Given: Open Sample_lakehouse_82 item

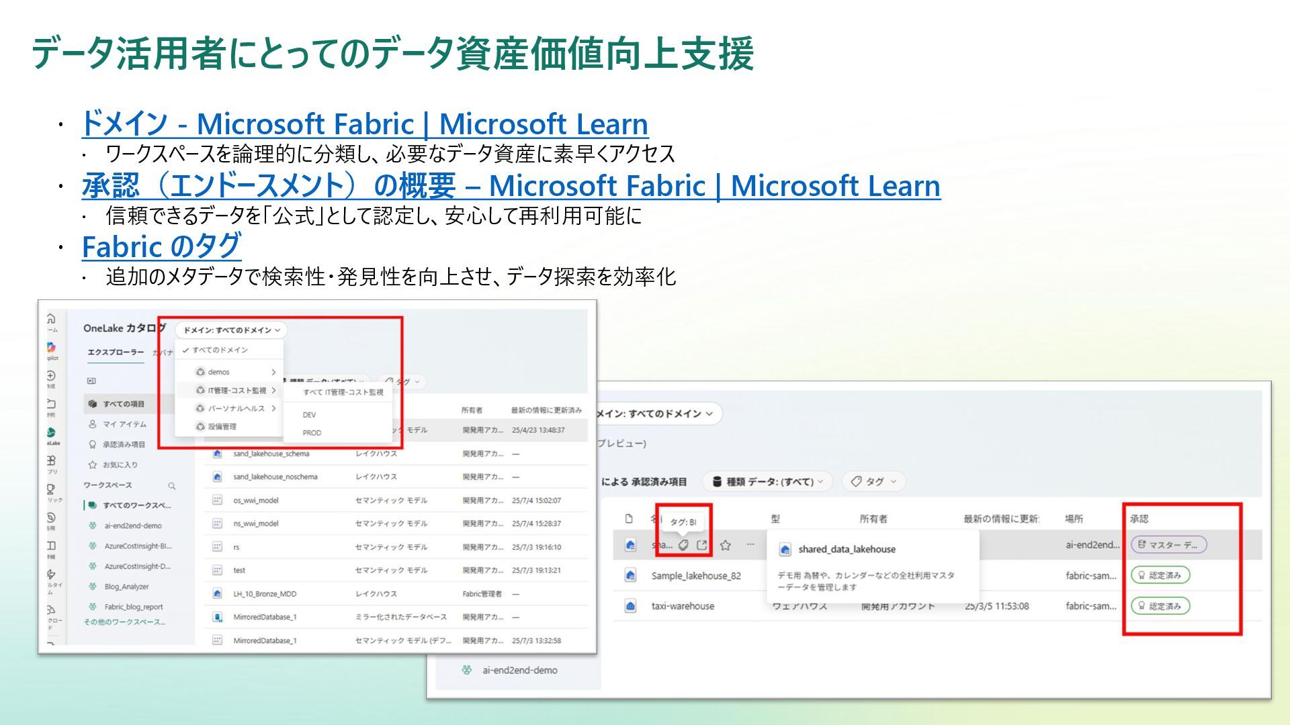Looking at the screenshot, I should tap(696, 576).
